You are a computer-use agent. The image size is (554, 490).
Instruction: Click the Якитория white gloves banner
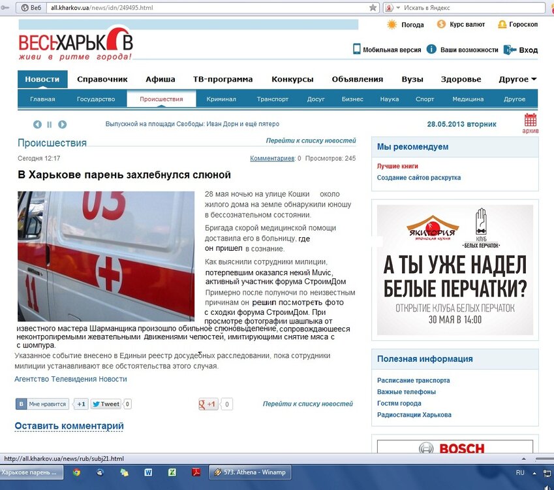[455, 270]
